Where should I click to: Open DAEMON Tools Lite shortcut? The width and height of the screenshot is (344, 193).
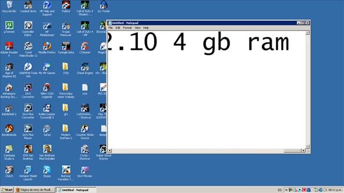click(28, 70)
